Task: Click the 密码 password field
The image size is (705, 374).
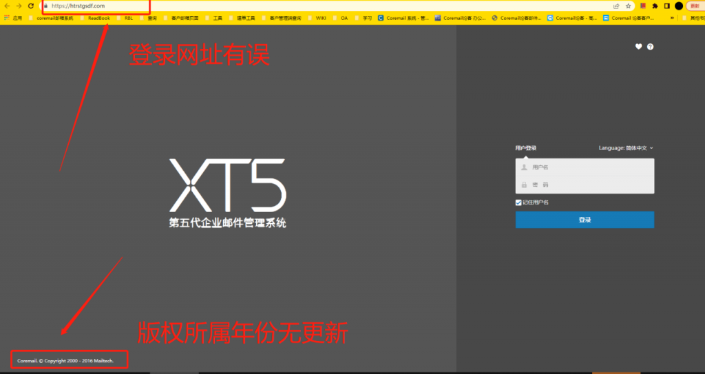Action: click(585, 185)
